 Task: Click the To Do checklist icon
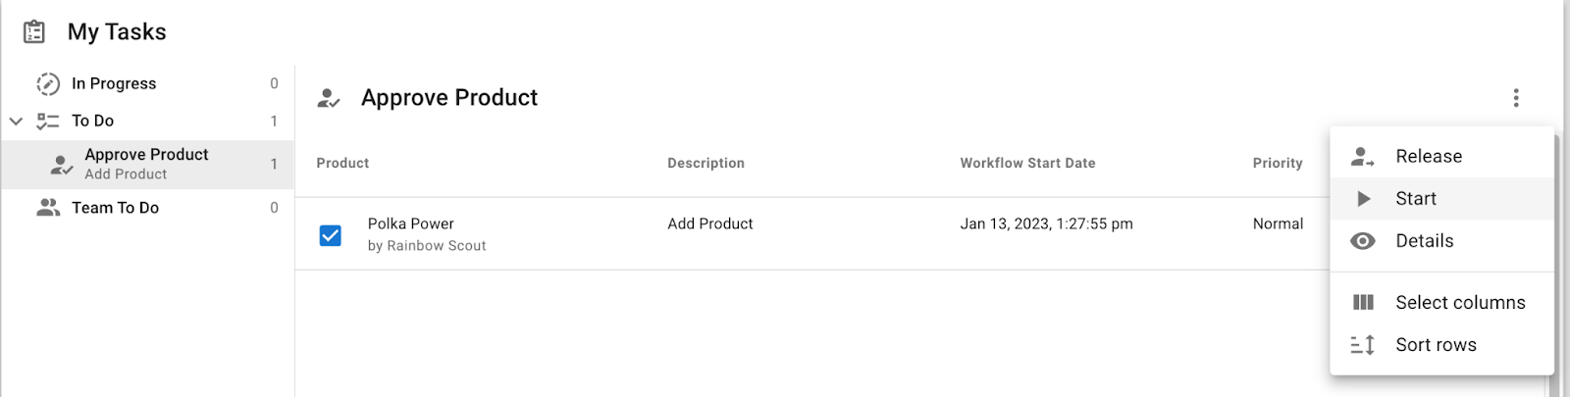48,121
